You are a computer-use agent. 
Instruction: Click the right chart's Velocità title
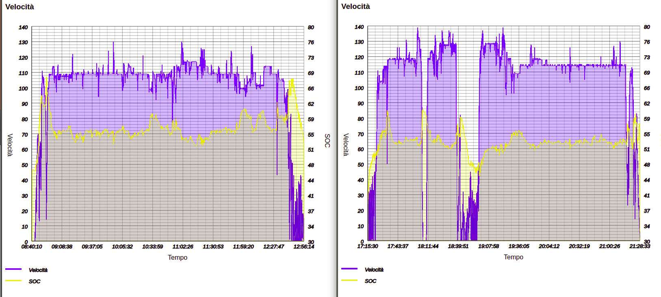coord(355,6)
